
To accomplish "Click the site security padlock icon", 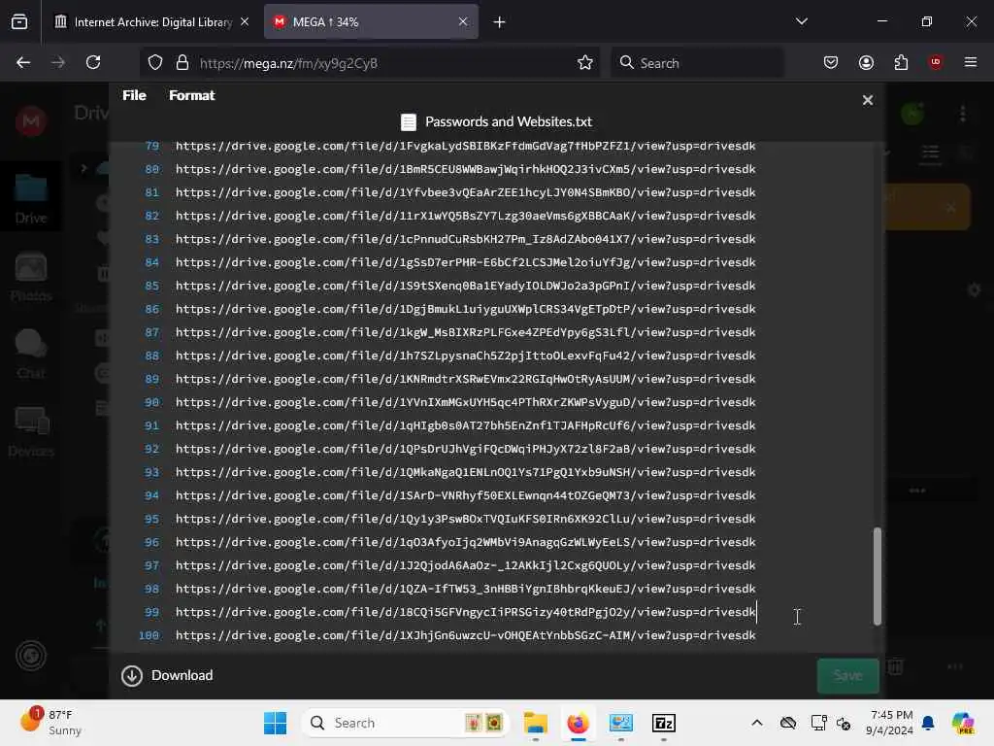I will (x=182, y=63).
